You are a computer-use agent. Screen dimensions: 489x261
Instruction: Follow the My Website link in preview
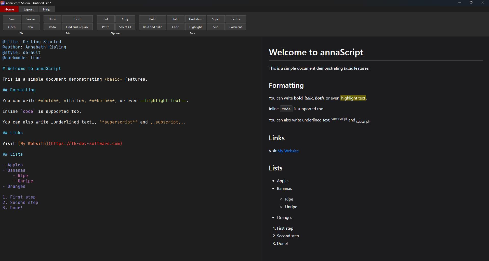pyautogui.click(x=288, y=151)
